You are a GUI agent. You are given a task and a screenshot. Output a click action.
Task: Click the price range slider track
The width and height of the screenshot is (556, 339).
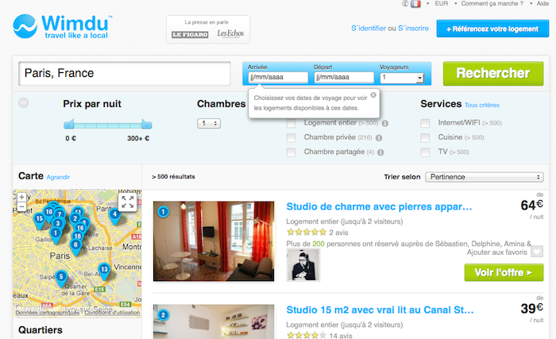pyautogui.click(x=108, y=125)
